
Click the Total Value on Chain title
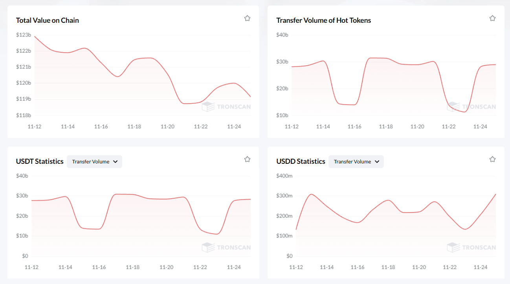[48, 20]
